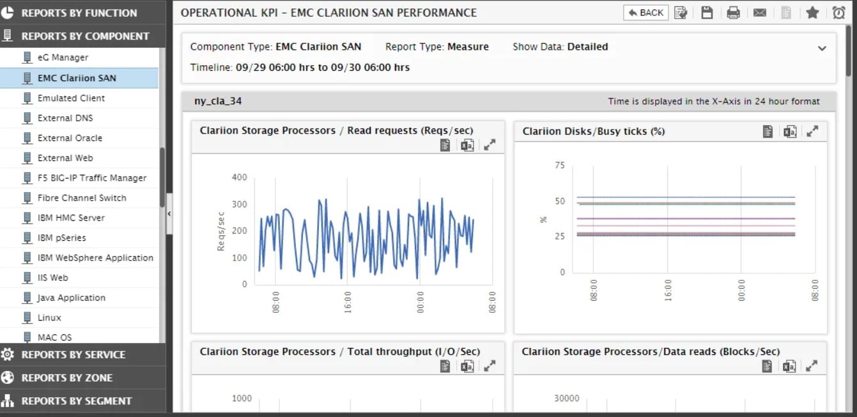Click the Read requests line chart plot
Image resolution: width=857 pixels, height=417 pixels.
[x=374, y=231]
